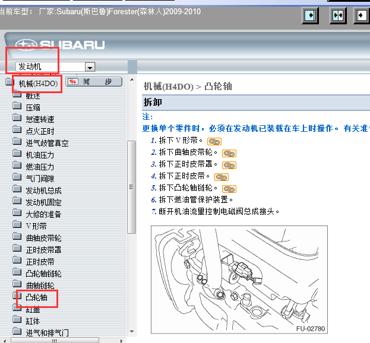370x343 pixels.
Task: Click the tree scrollbar up arrow
Action: click(x=132, y=80)
